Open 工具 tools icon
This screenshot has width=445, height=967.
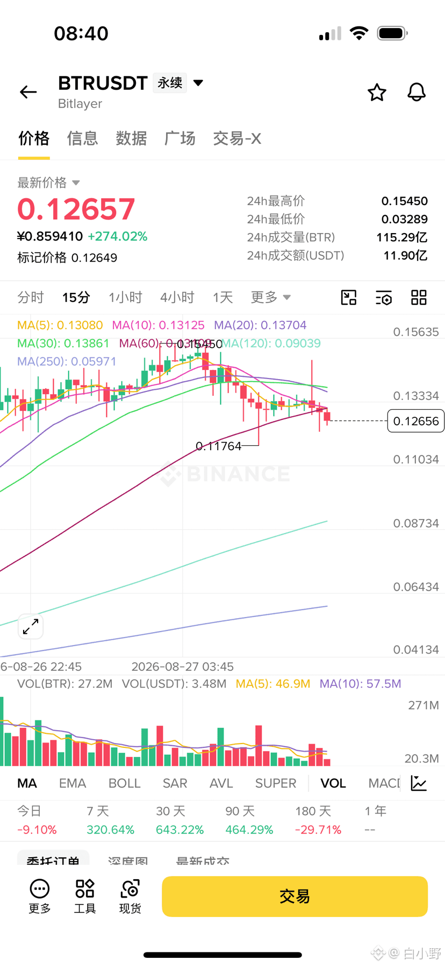tap(85, 896)
